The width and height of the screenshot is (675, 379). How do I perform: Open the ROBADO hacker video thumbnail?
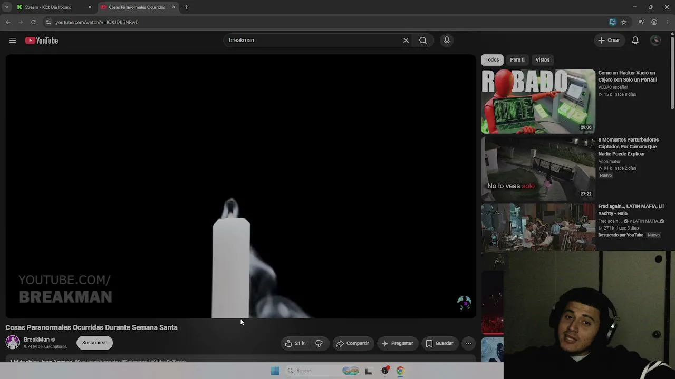click(538, 102)
